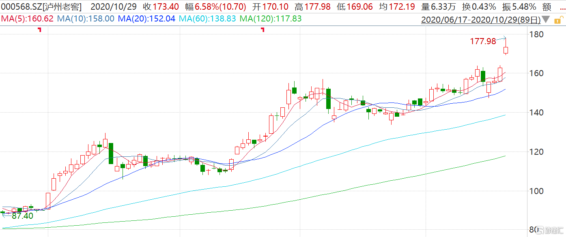Click the MA(5):160.62 indicator label
This screenshot has width=566, height=237.
click(x=27, y=19)
